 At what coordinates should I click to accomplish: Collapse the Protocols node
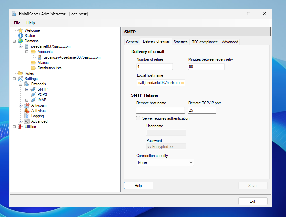pos(20,84)
